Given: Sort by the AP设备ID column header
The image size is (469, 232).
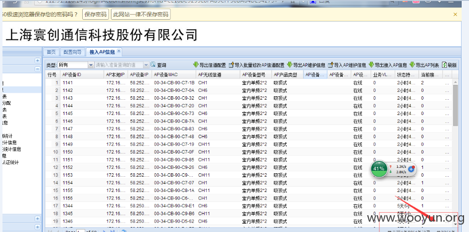Looking at the screenshot, I should pyautogui.click(x=82, y=75).
